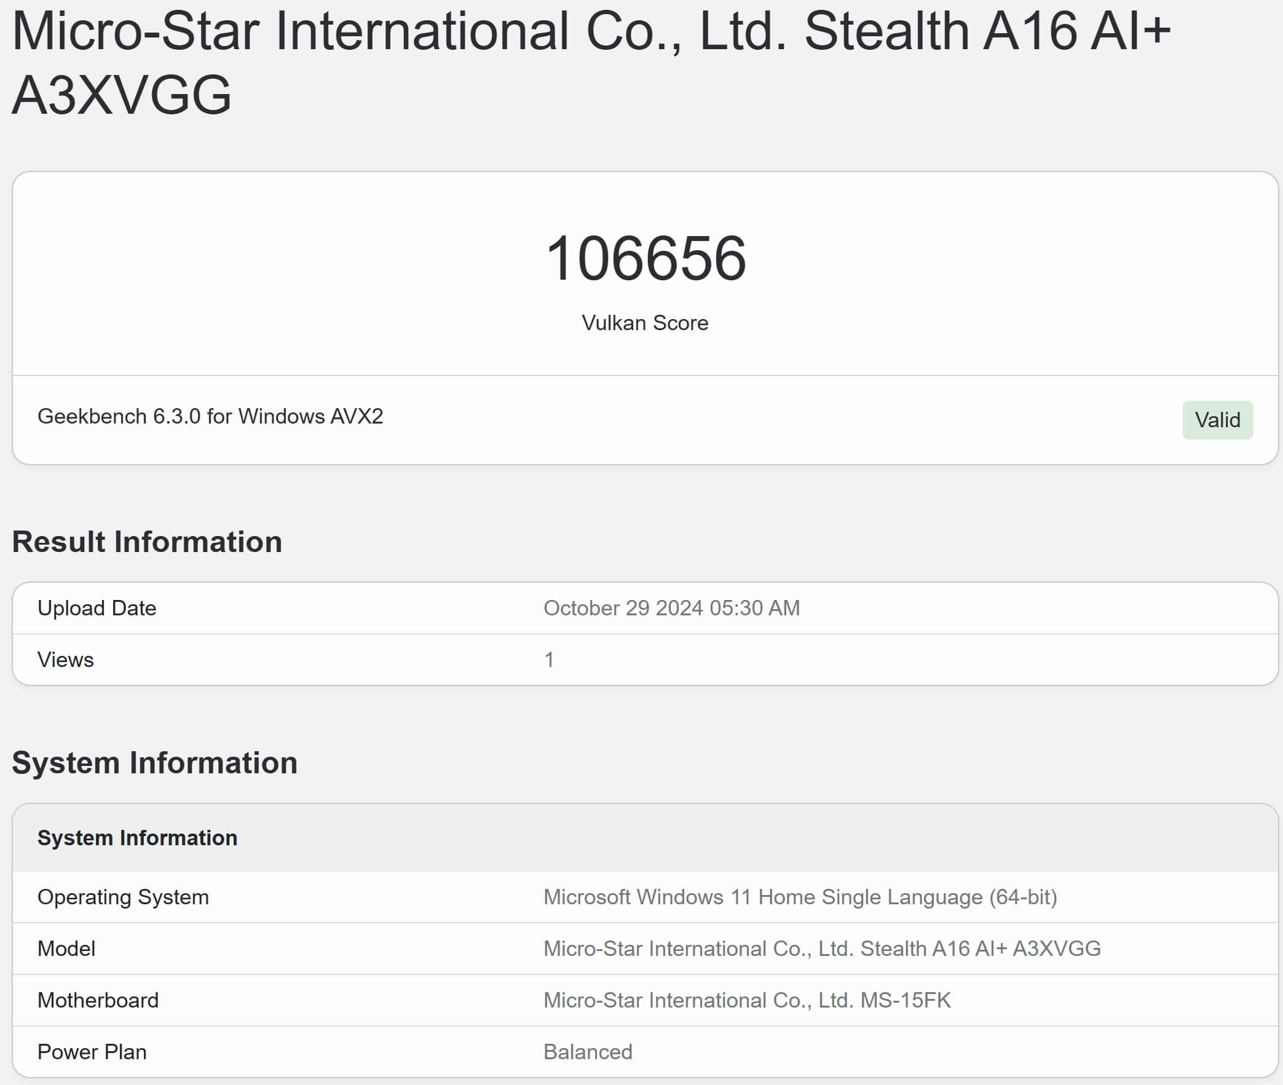
Task: Click Geekbench 6.3.0 for Windows AVX2 text
Action: click(210, 416)
